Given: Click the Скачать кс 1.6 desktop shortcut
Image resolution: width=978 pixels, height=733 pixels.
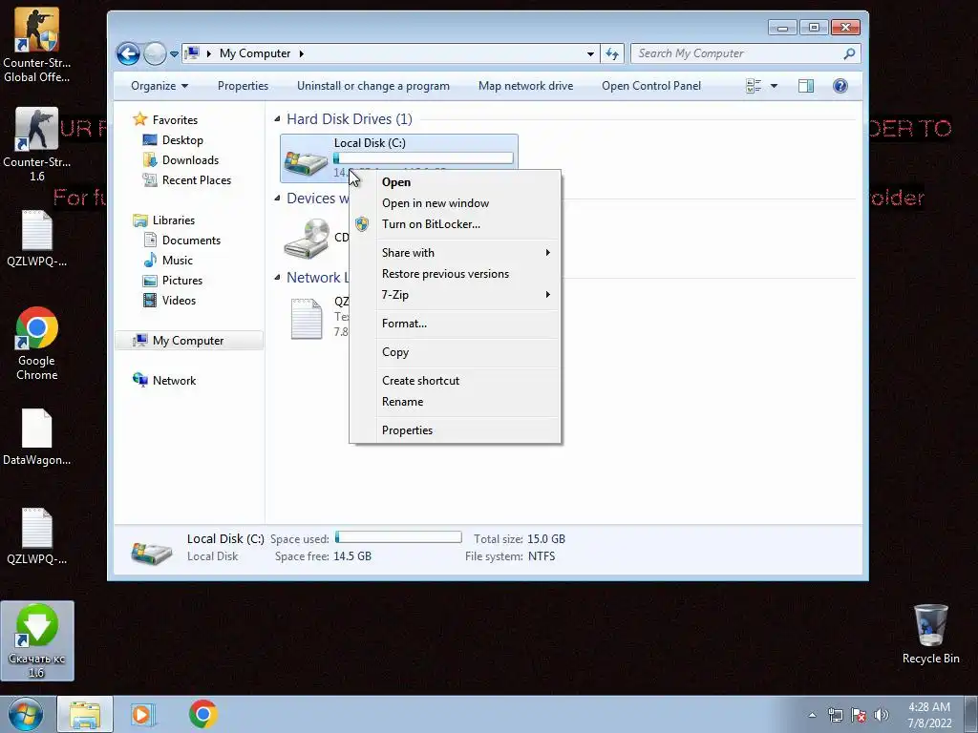Looking at the screenshot, I should click(37, 640).
